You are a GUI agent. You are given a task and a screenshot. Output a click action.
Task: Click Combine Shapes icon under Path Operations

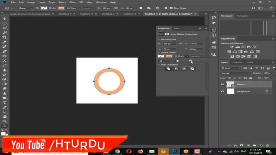click(168, 69)
